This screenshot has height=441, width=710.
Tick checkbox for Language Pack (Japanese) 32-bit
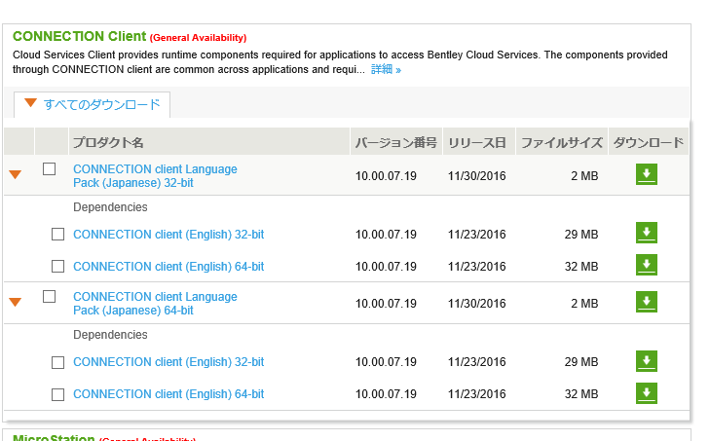point(49,169)
